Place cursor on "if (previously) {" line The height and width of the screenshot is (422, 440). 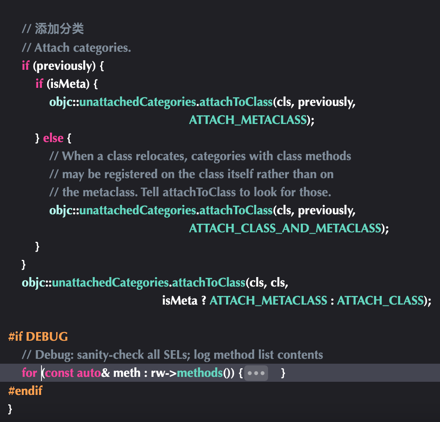63,66
